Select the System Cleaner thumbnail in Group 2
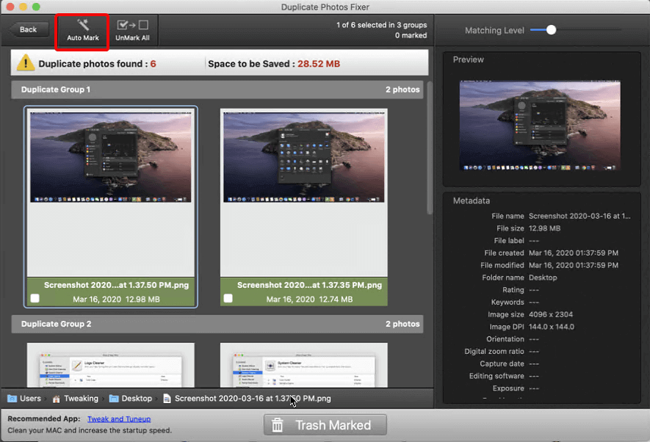650x442 pixels. pos(304,365)
